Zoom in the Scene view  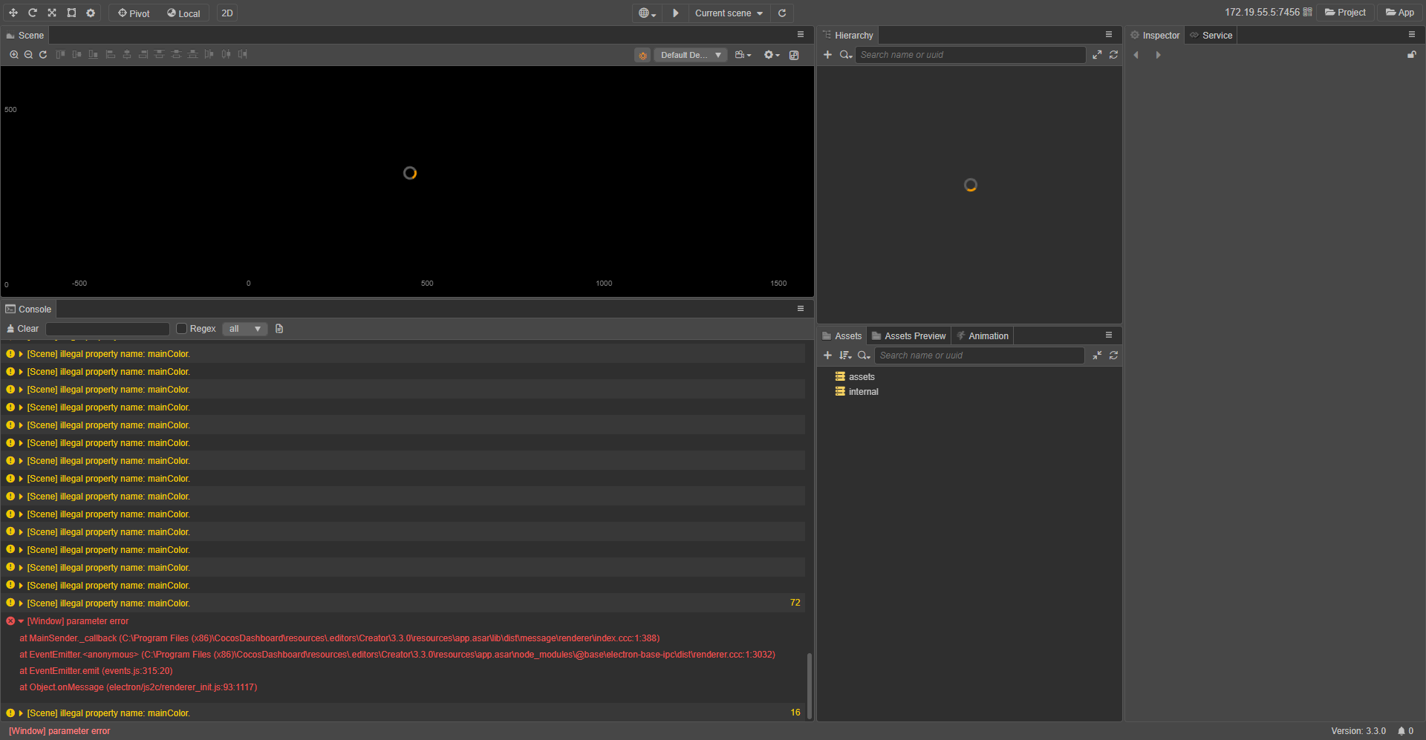point(14,54)
